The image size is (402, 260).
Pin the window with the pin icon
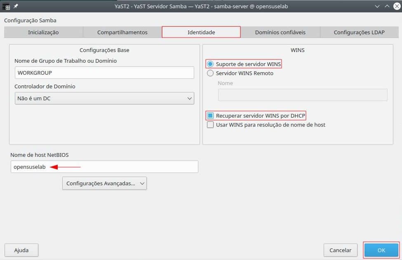(16, 6)
